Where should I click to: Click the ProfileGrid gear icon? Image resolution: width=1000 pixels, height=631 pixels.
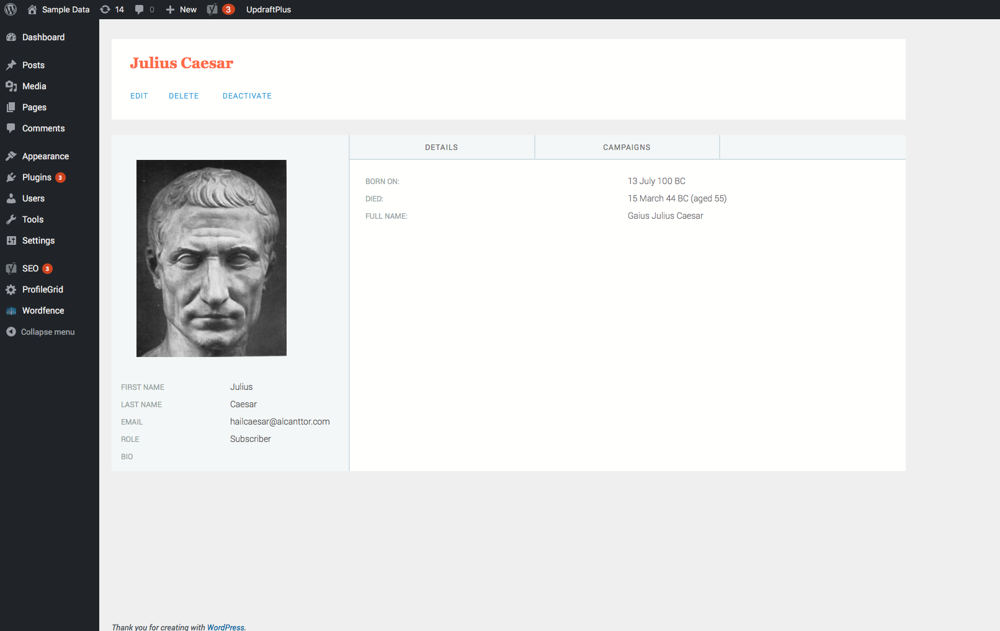[x=11, y=289]
